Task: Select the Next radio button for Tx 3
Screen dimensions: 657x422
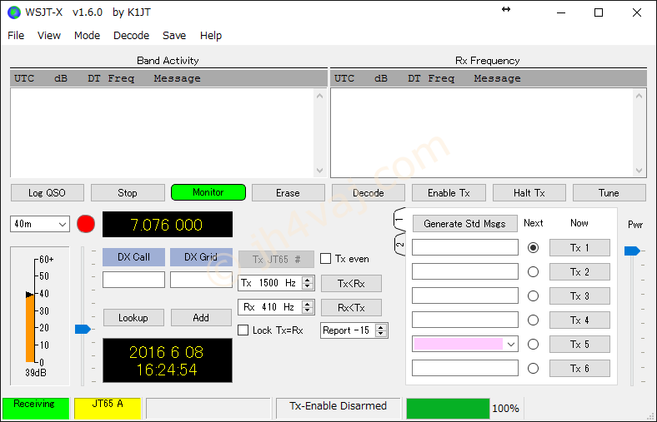Action: 533,296
